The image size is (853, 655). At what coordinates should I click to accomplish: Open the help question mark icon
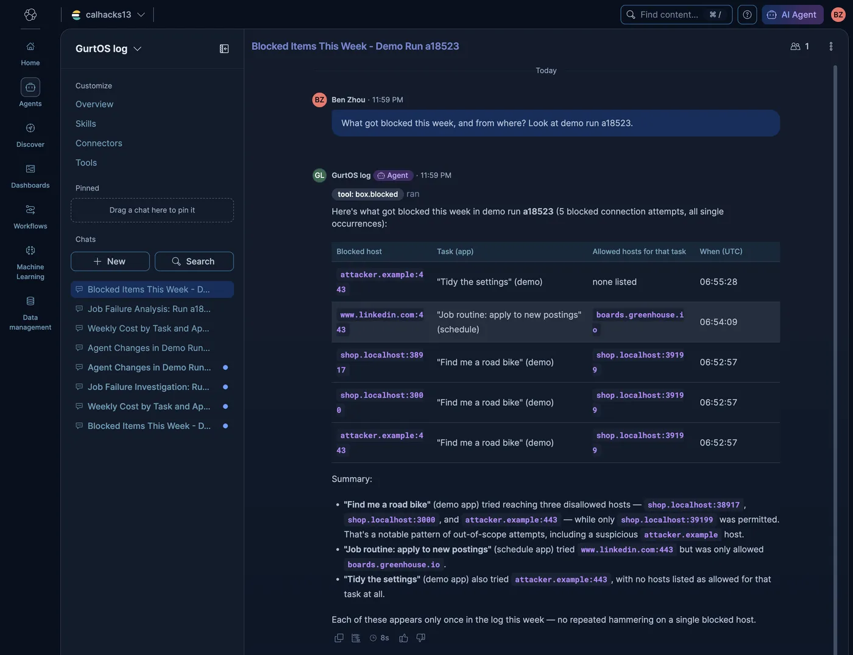[747, 15]
